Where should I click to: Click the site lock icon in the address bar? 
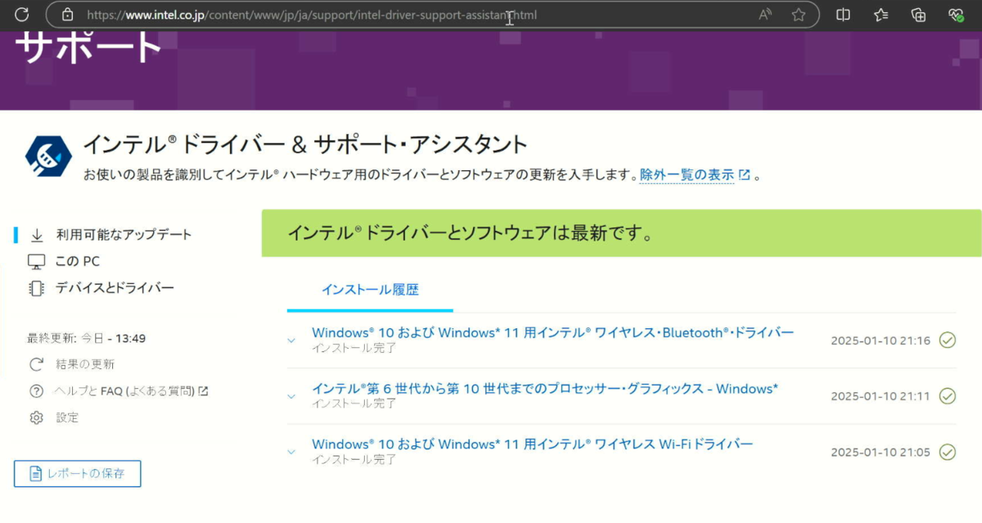67,15
